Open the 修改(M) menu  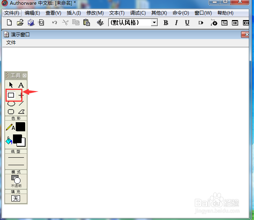point(95,13)
